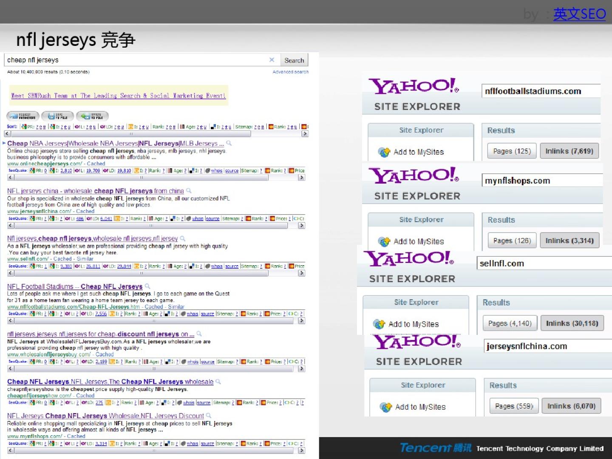Click Add to MySites icon for sellnfl.com
The width and height of the screenshot is (612, 459).
tap(379, 324)
